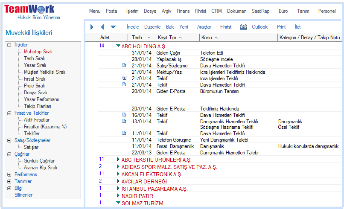The width and height of the screenshot is (344, 209).
Task: Select Aranan Kişi Sıralı in tree
Action: click(41, 168)
